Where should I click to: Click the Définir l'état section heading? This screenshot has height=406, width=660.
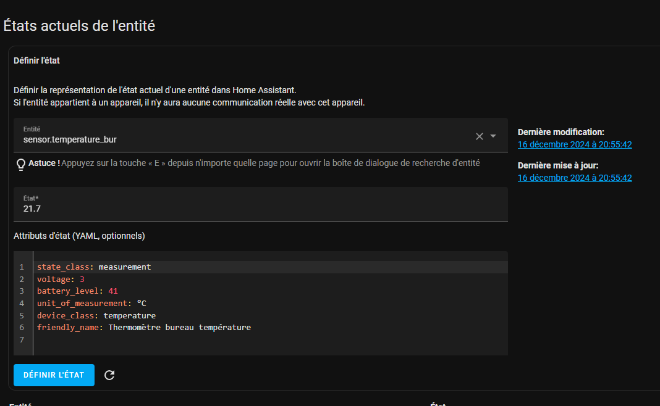[x=36, y=60]
